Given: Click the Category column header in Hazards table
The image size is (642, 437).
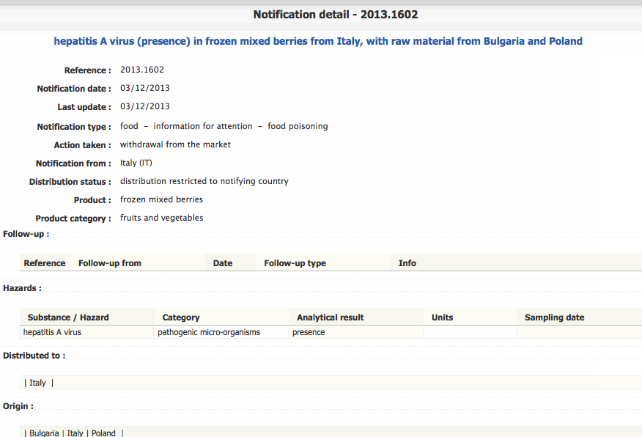Looking at the screenshot, I should tap(181, 317).
